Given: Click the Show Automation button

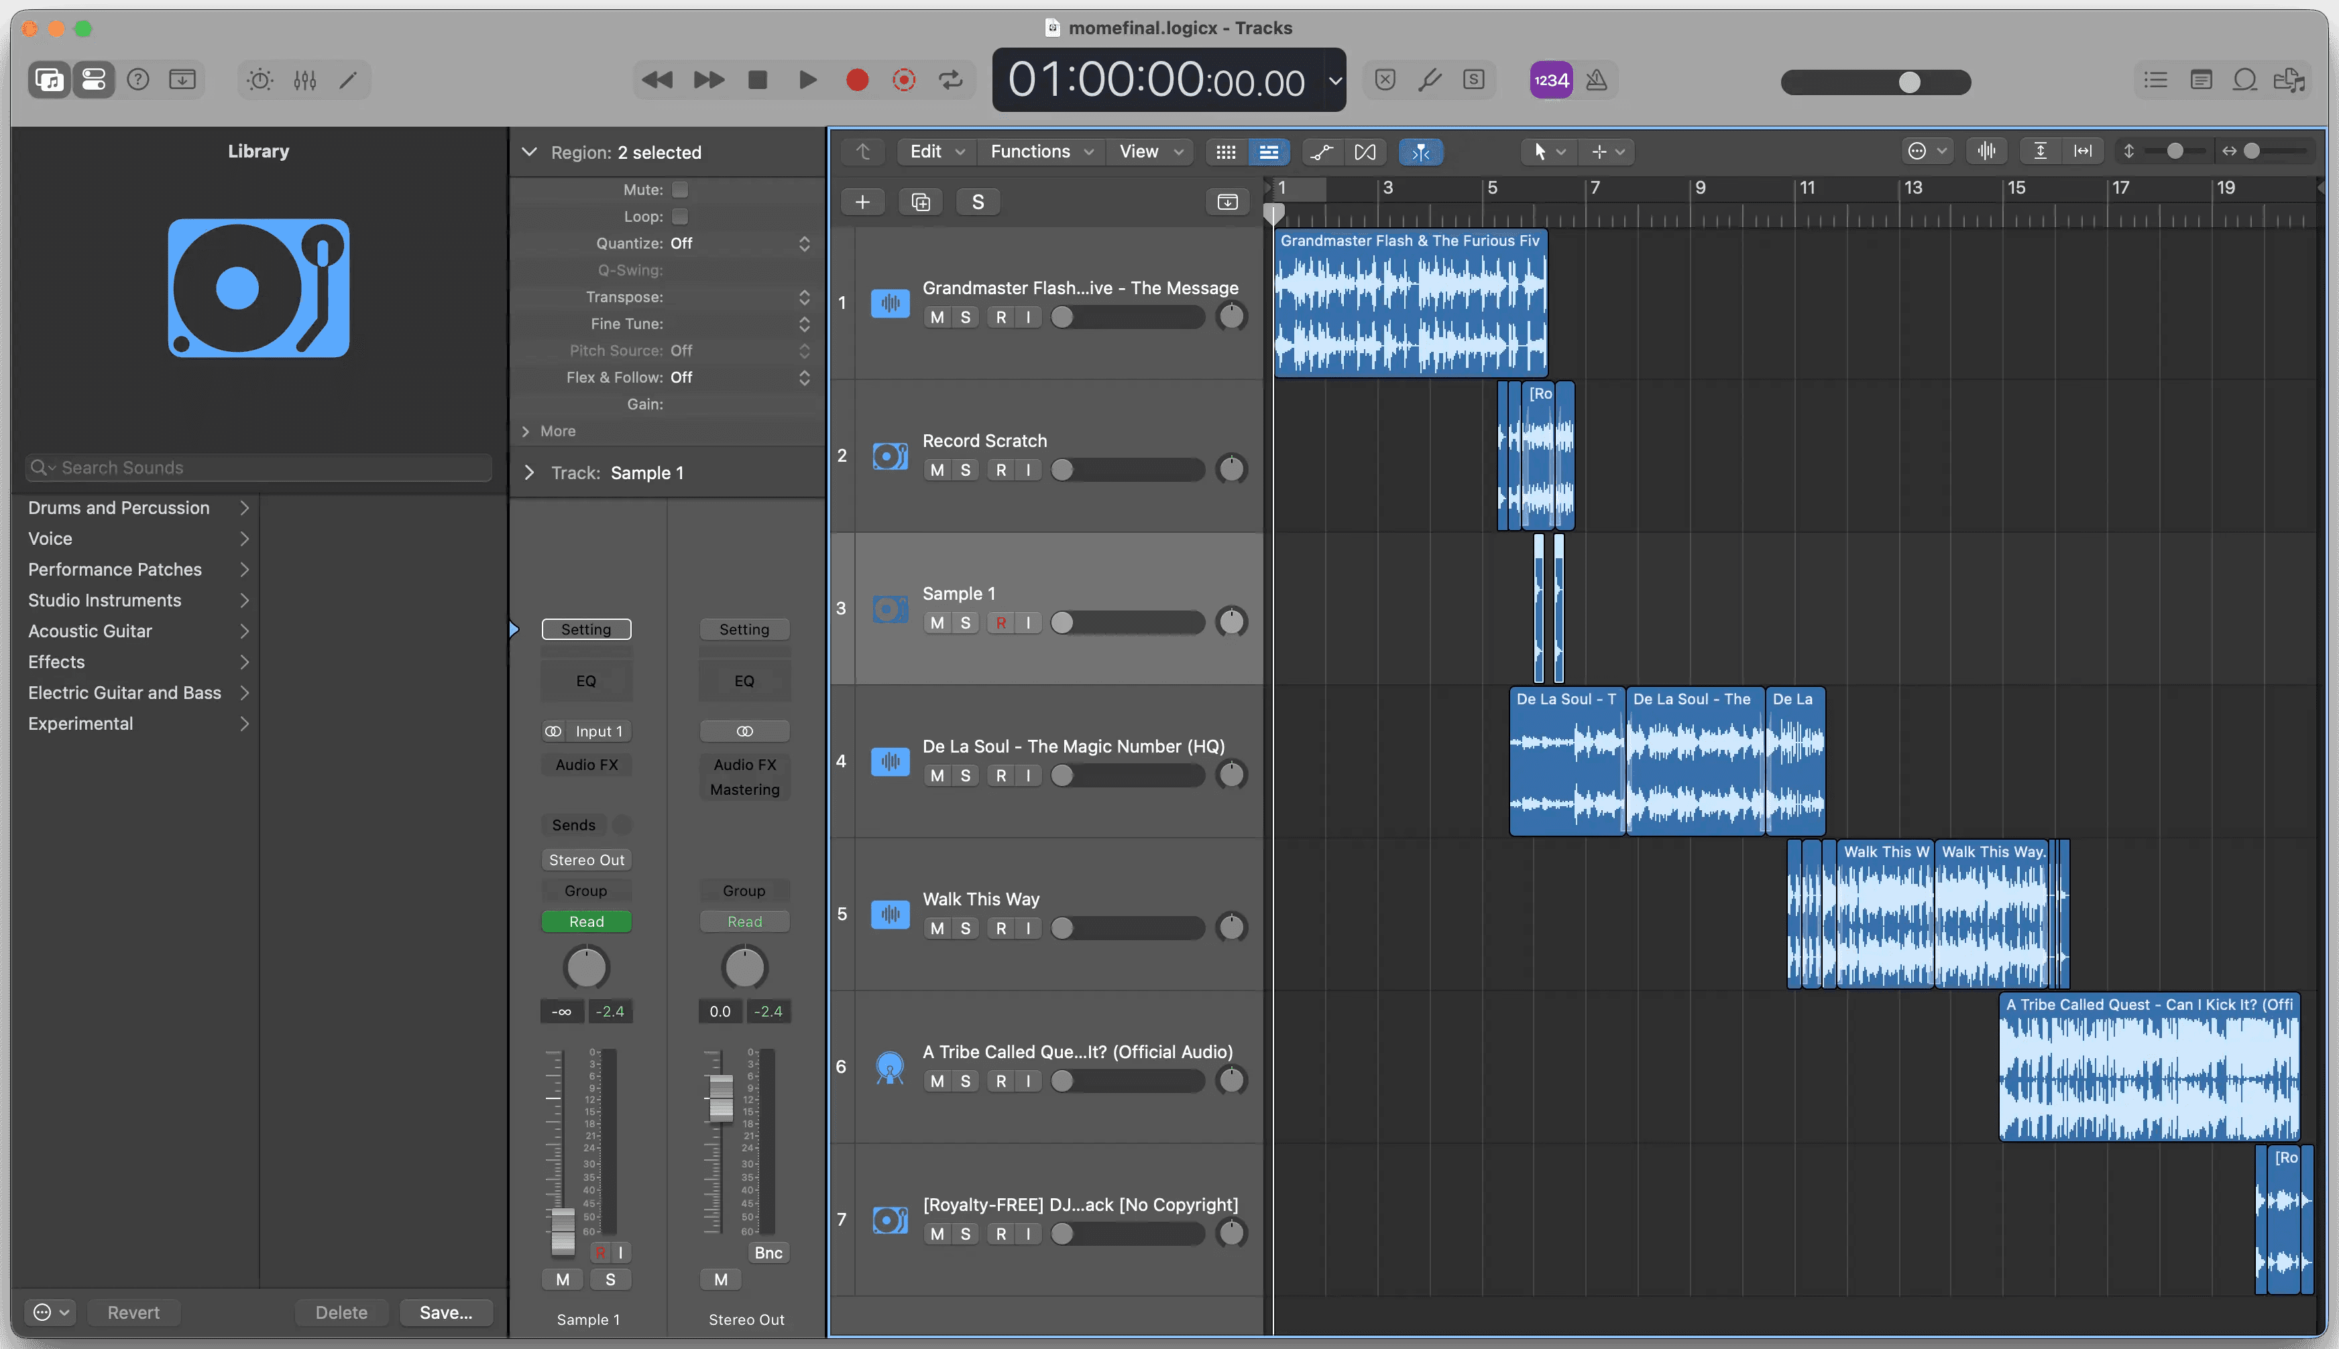Looking at the screenshot, I should (x=1322, y=152).
